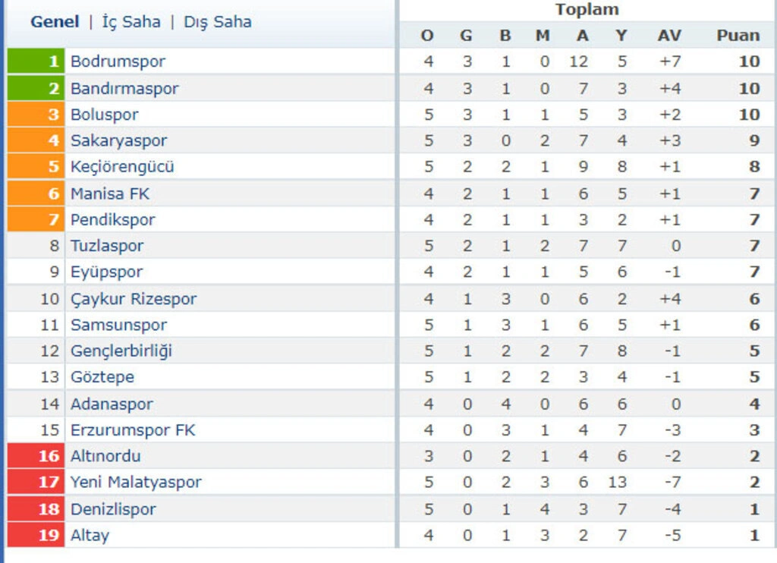This screenshot has height=563, width=777.
Task: Click the Erzurumspor FK link
Action: coord(134,429)
